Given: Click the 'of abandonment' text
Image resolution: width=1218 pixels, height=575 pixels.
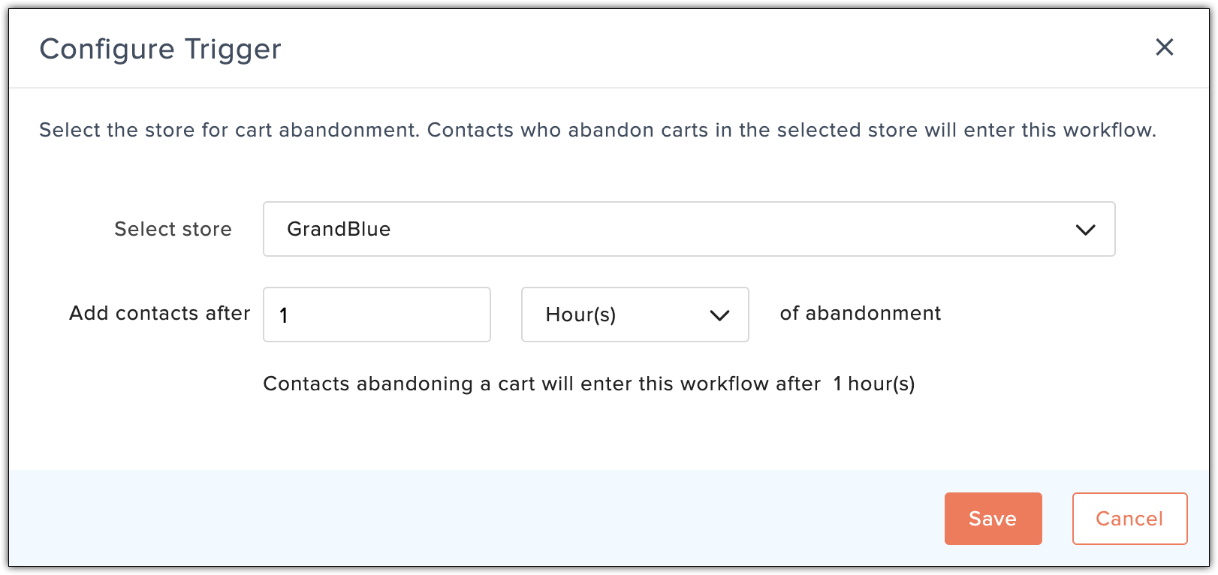Looking at the screenshot, I should coord(860,313).
